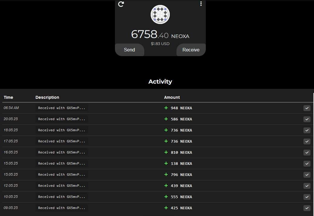Click the 796 NEOXA amount
Screen dimensions: 314x216
tap(181, 175)
